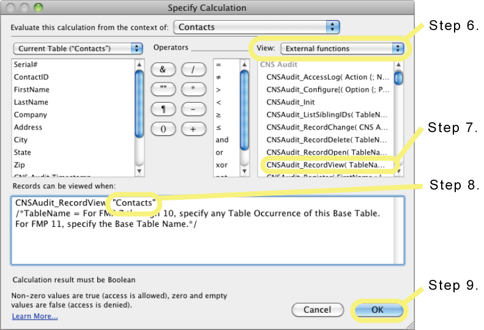The image size is (484, 330).
Task: Insert the plus operator
Action: pos(193,129)
